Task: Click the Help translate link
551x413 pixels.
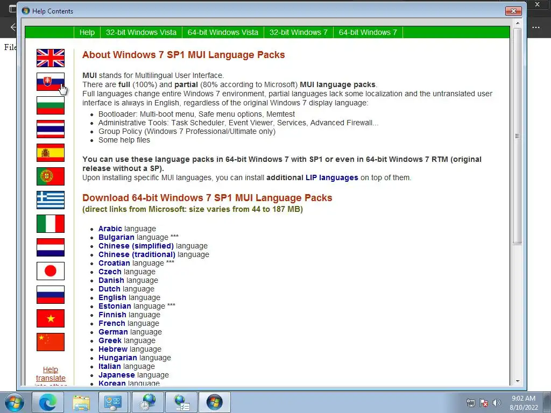Action: point(51,374)
